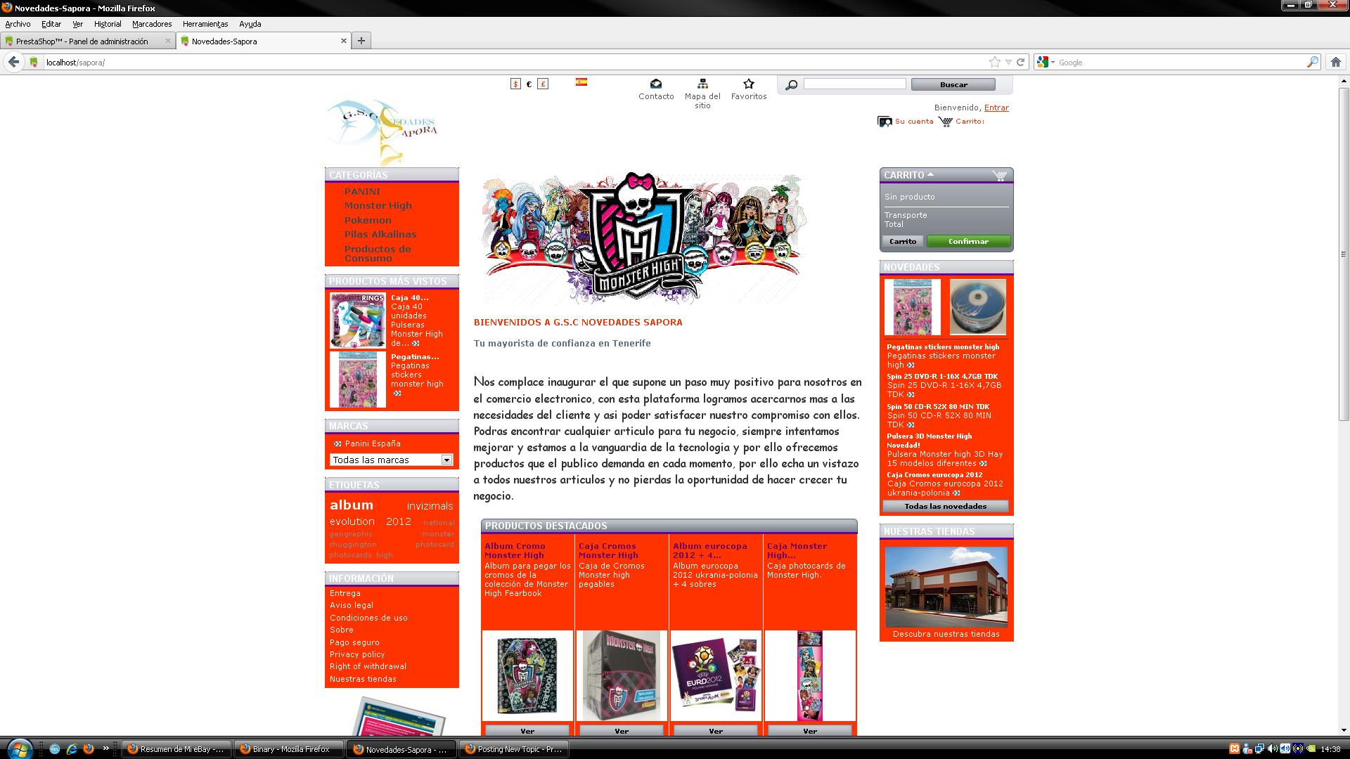Bookmark page with star in address bar
This screenshot has width=1350, height=759.
pos(994,62)
